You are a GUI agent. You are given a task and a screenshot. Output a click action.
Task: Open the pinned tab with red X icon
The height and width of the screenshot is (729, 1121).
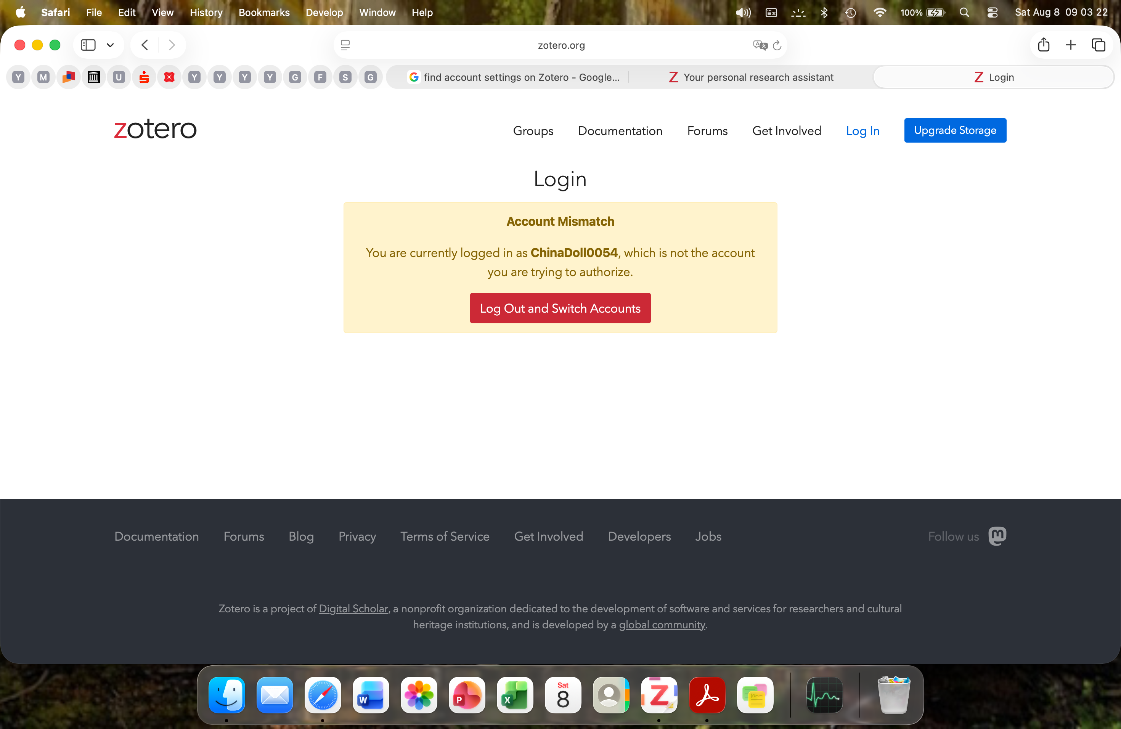(169, 77)
